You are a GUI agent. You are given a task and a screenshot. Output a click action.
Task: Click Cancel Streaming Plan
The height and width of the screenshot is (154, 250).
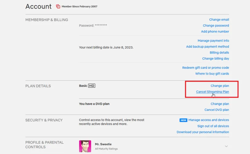coord(212,92)
